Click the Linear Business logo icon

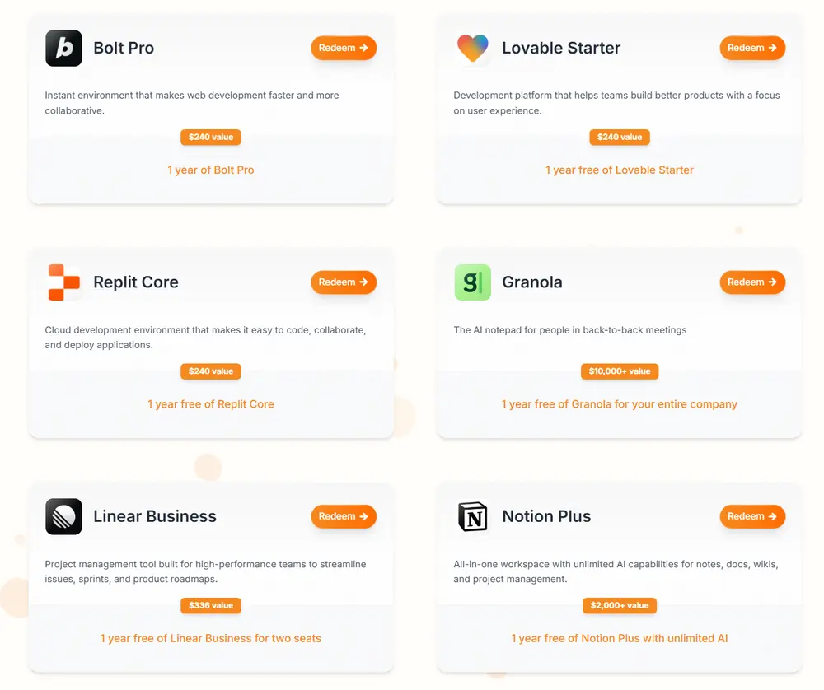(63, 517)
